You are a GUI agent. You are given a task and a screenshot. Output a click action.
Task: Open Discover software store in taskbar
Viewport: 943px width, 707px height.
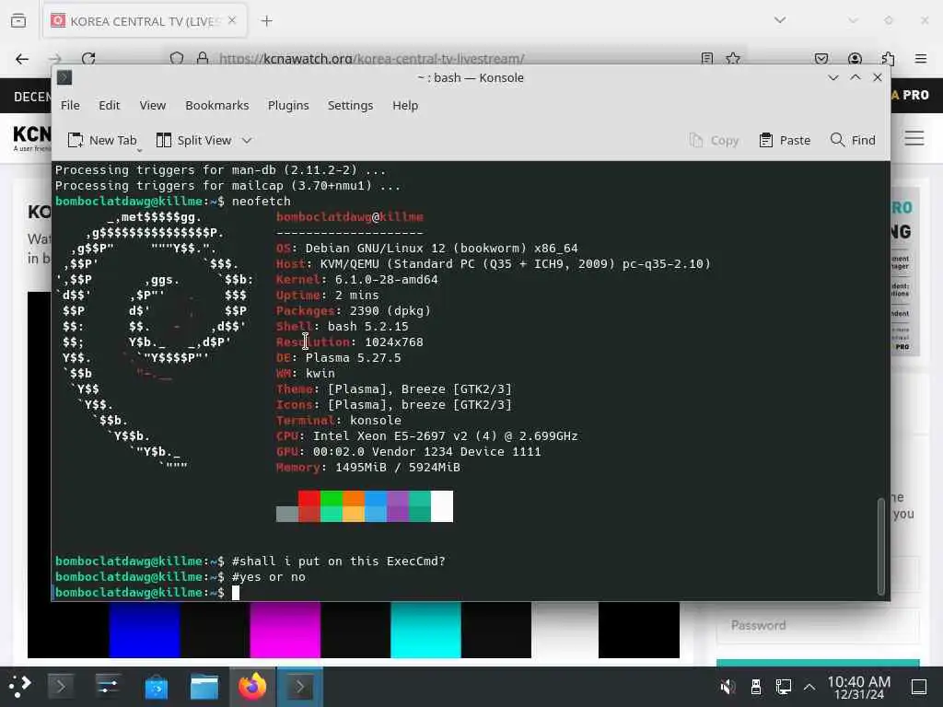[x=157, y=686]
